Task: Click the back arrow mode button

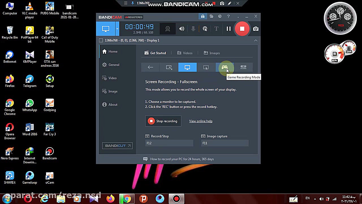Action: point(150,68)
